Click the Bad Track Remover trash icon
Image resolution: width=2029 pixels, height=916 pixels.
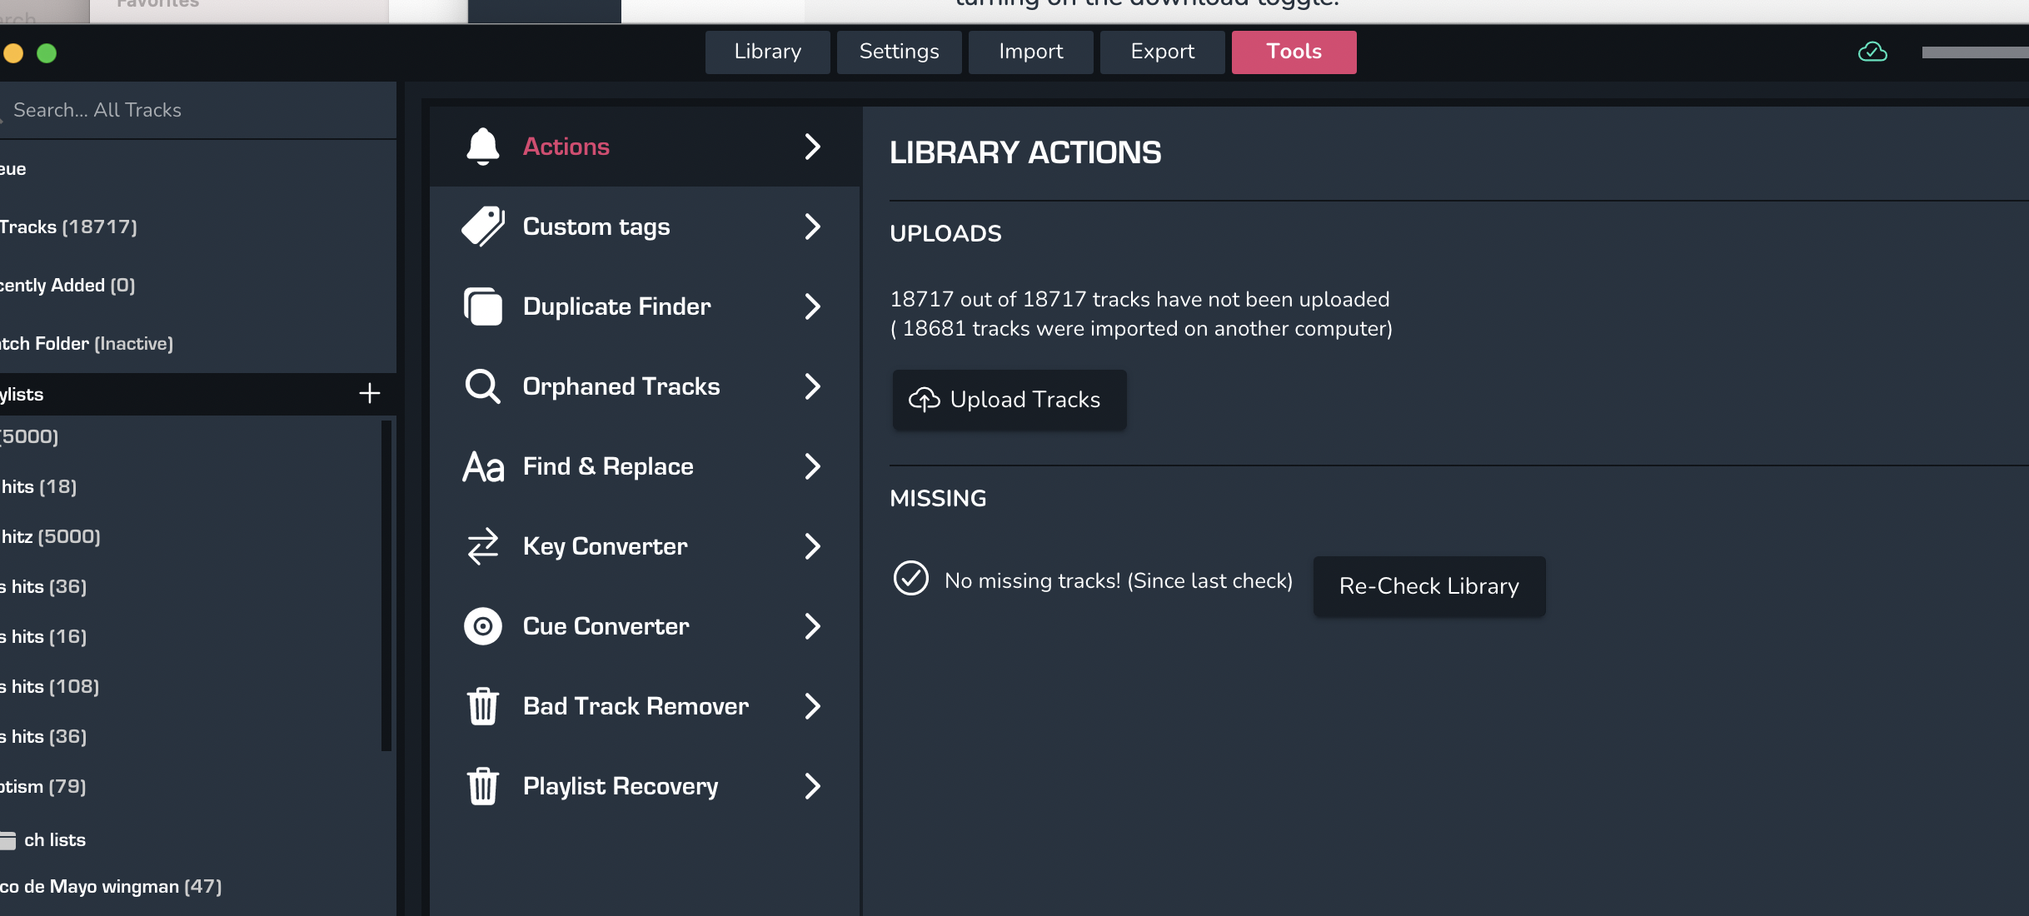[482, 706]
